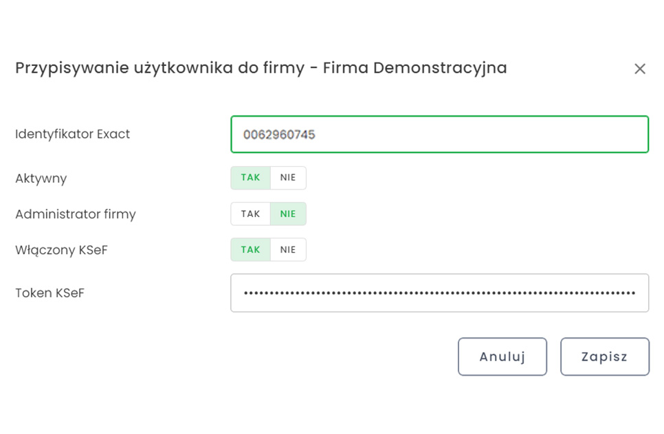The width and height of the screenshot is (664, 434).
Task: Disable Włączony KSeF by clicking NIE
Action: pyautogui.click(x=287, y=249)
